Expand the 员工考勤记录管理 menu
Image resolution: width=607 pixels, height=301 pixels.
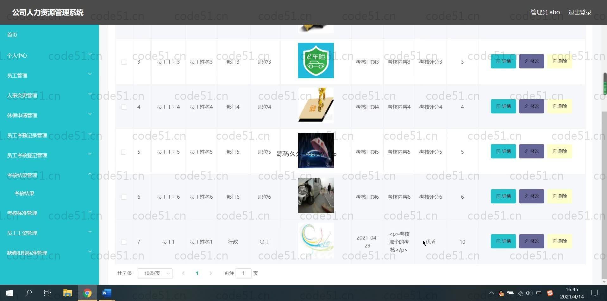[x=49, y=135]
